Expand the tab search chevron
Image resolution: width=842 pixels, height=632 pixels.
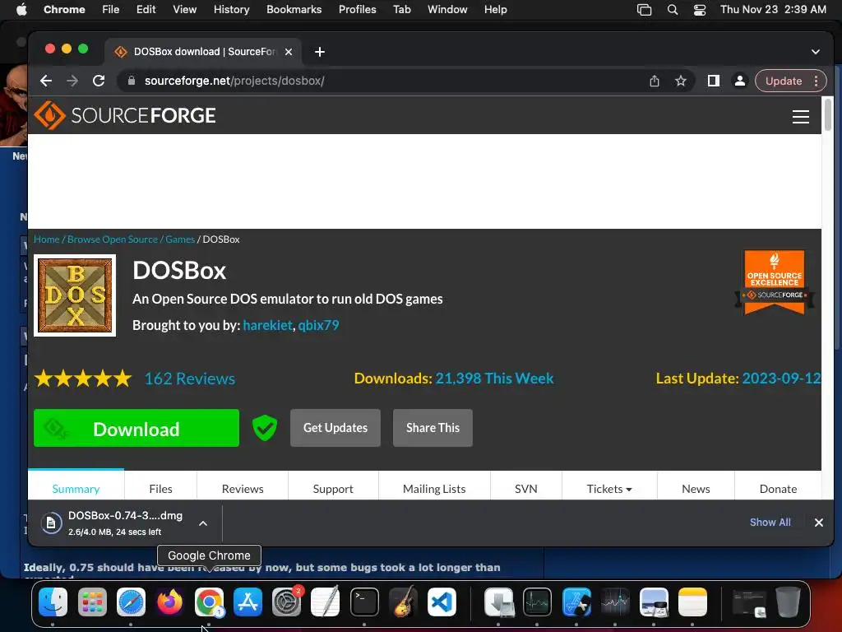tap(816, 52)
